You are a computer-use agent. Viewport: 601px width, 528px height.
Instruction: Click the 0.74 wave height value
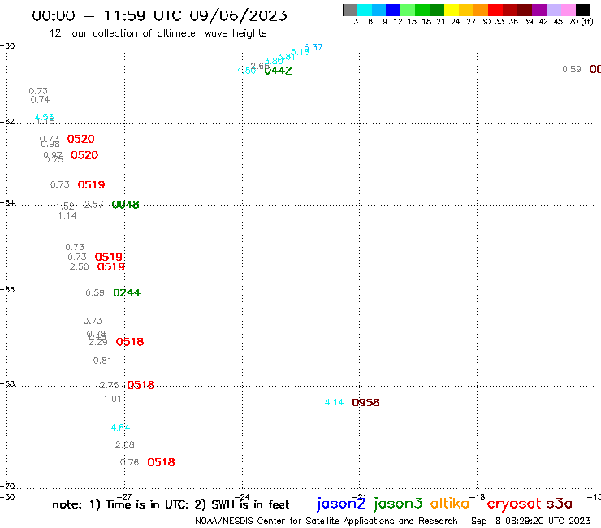(x=41, y=100)
